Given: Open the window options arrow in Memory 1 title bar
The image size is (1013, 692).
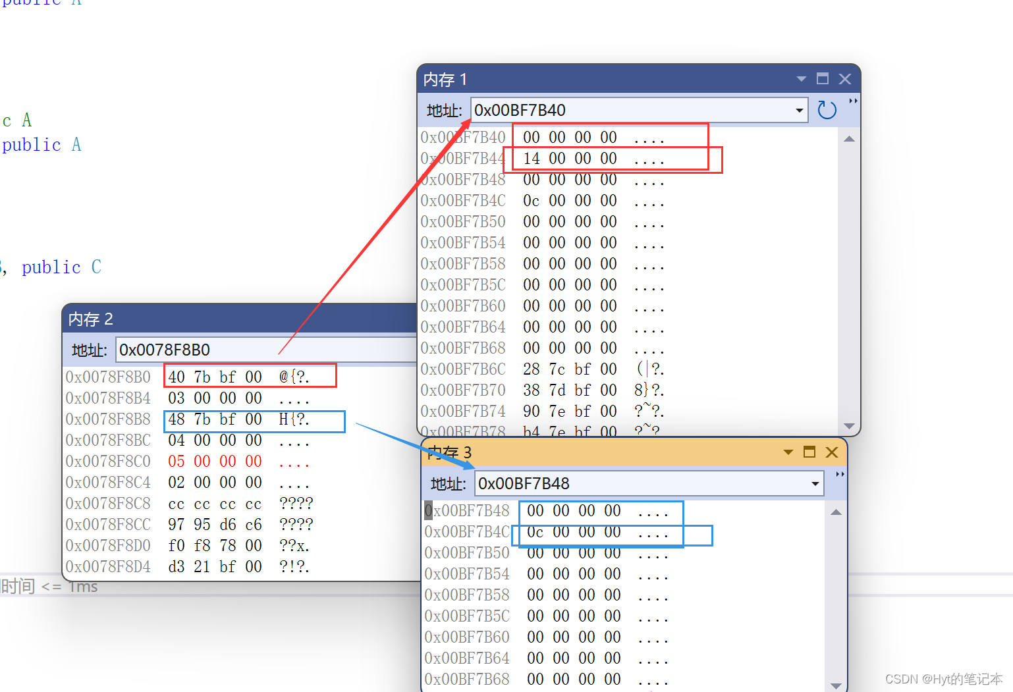Looking at the screenshot, I should (802, 79).
